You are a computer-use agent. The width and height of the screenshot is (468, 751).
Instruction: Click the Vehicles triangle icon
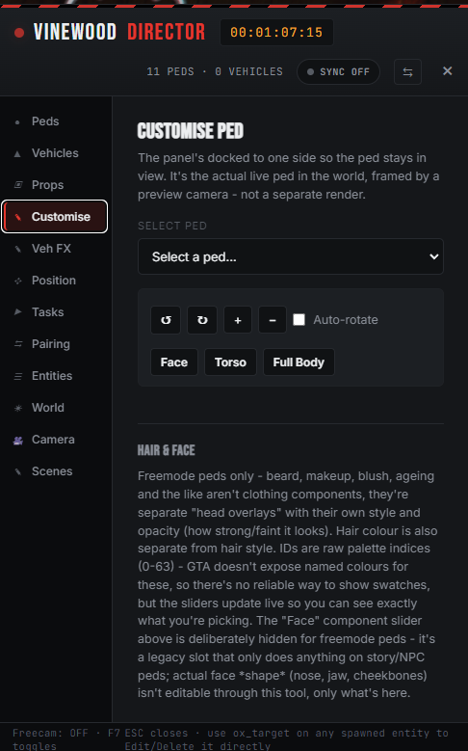click(x=17, y=153)
